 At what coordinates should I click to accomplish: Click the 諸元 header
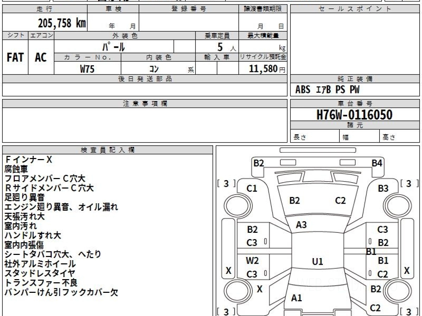tap(355, 125)
